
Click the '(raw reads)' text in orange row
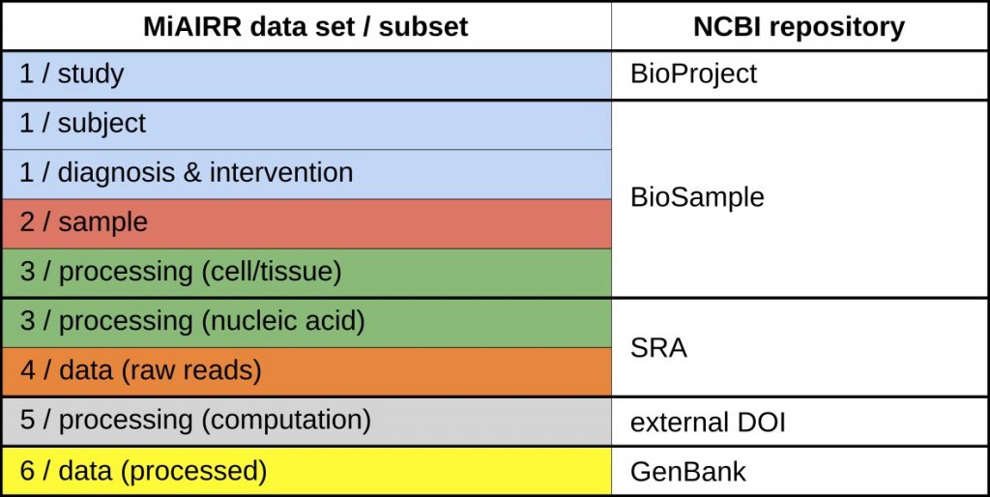(191, 371)
